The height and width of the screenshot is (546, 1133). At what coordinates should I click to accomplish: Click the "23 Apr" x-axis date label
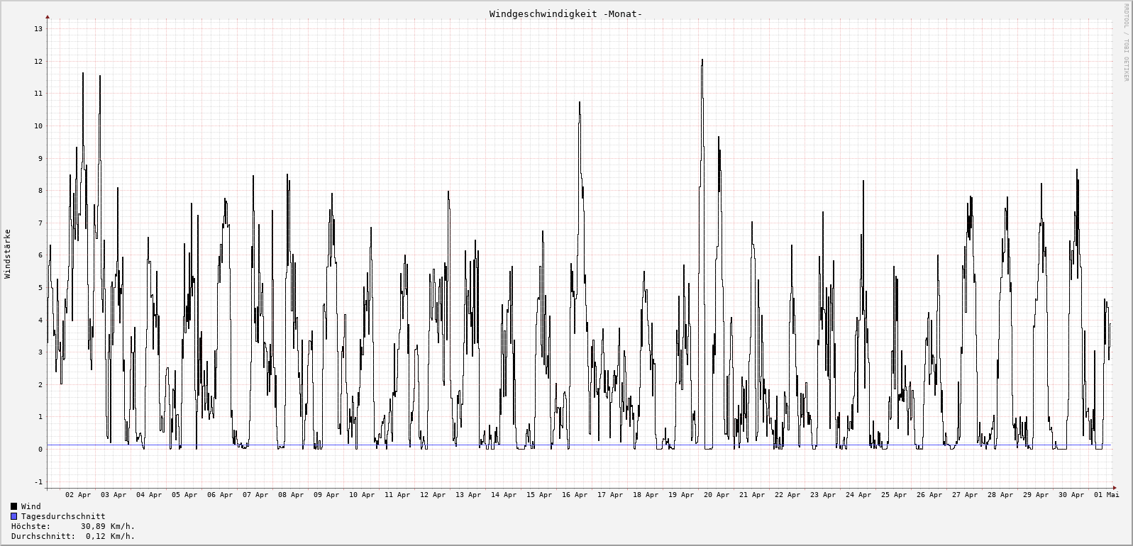click(x=823, y=495)
